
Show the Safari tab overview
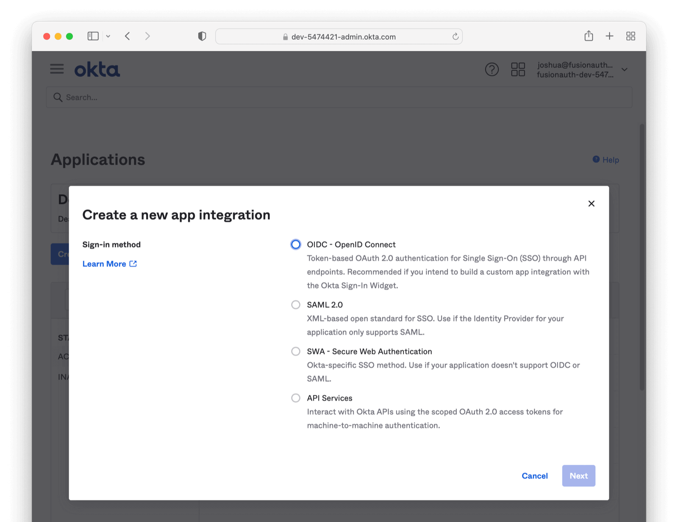coord(631,36)
